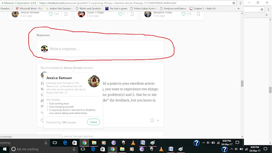This screenshot has width=272, height=153.
Task: Show hidden tray icons in the bottom taskbar
Action: point(232,149)
